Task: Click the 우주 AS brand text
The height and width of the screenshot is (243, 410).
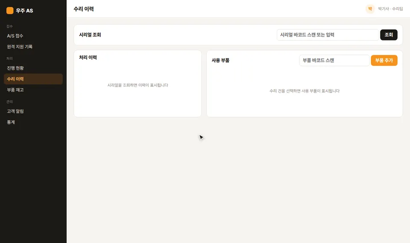Action: [24, 11]
